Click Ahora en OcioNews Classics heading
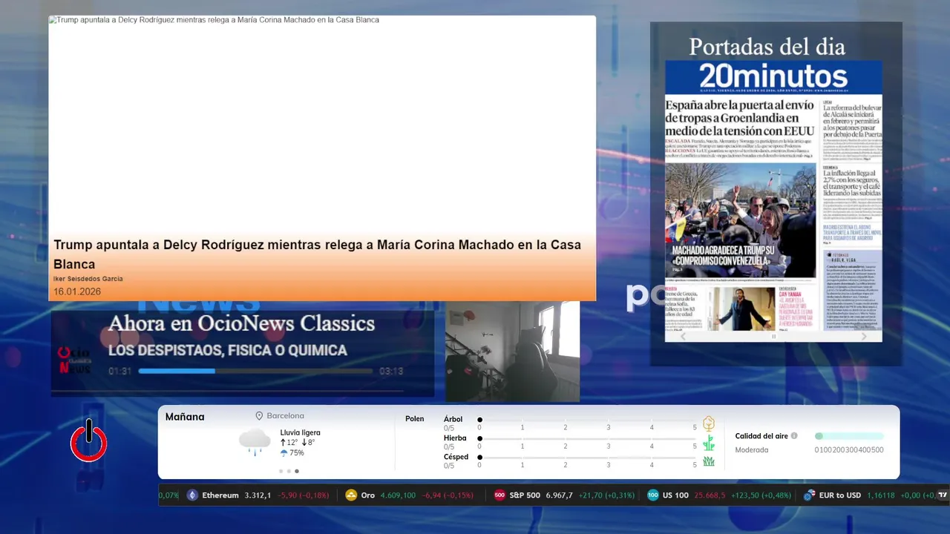Viewport: 950px width, 534px height. 241,323
